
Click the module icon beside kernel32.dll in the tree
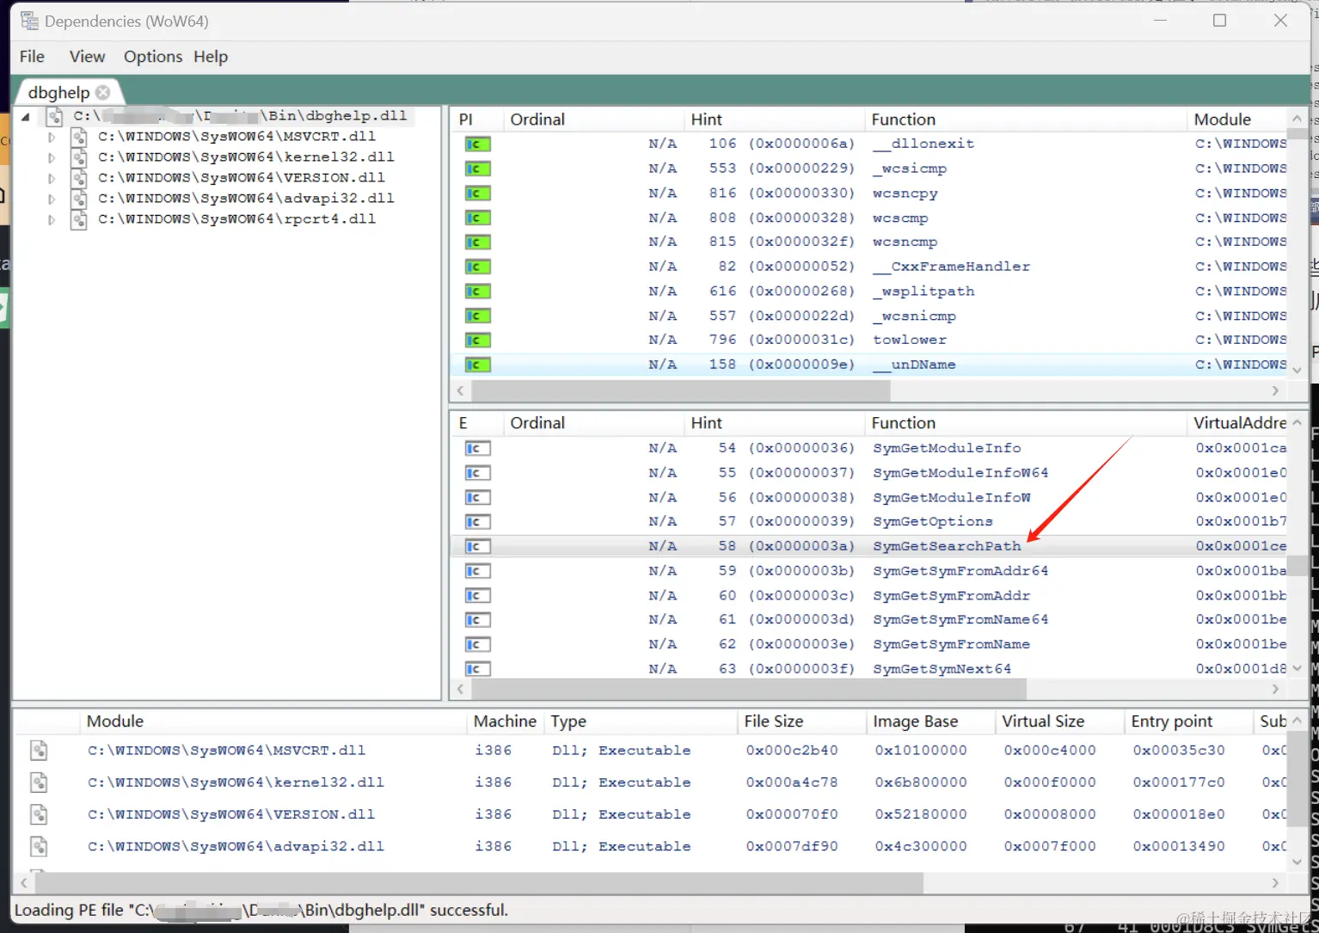point(79,157)
